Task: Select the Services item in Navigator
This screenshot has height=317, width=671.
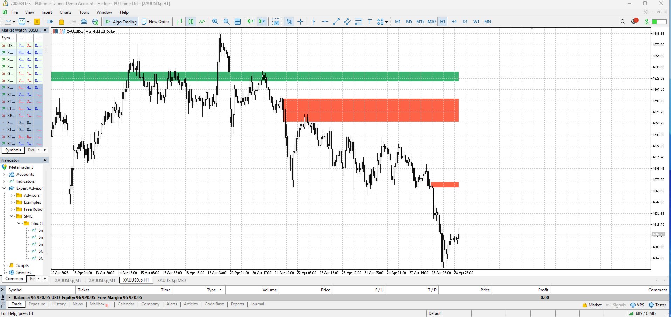Action: (x=23, y=272)
